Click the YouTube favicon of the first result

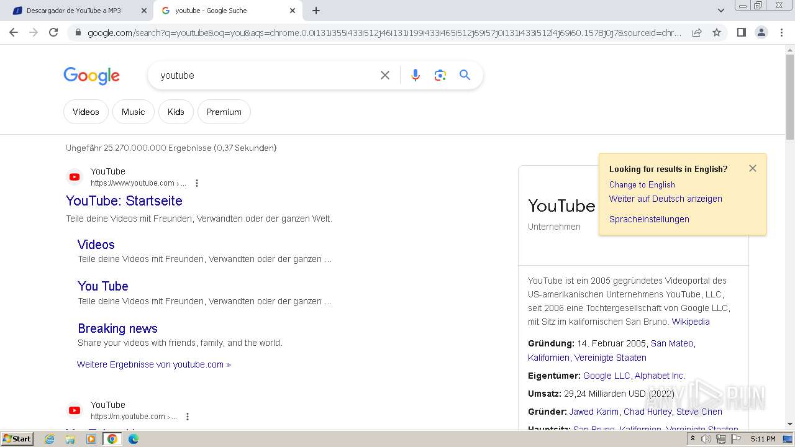[75, 177]
